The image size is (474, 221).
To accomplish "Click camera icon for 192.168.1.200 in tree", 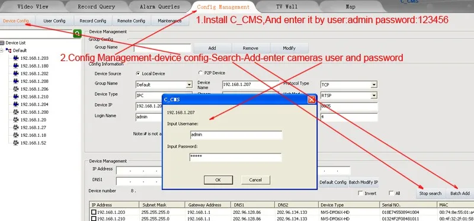I will pos(16,112).
